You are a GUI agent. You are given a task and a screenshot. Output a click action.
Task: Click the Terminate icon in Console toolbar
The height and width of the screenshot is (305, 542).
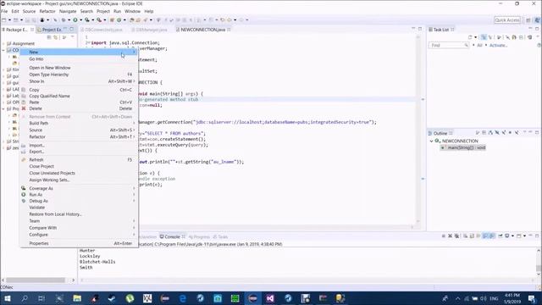444,236
